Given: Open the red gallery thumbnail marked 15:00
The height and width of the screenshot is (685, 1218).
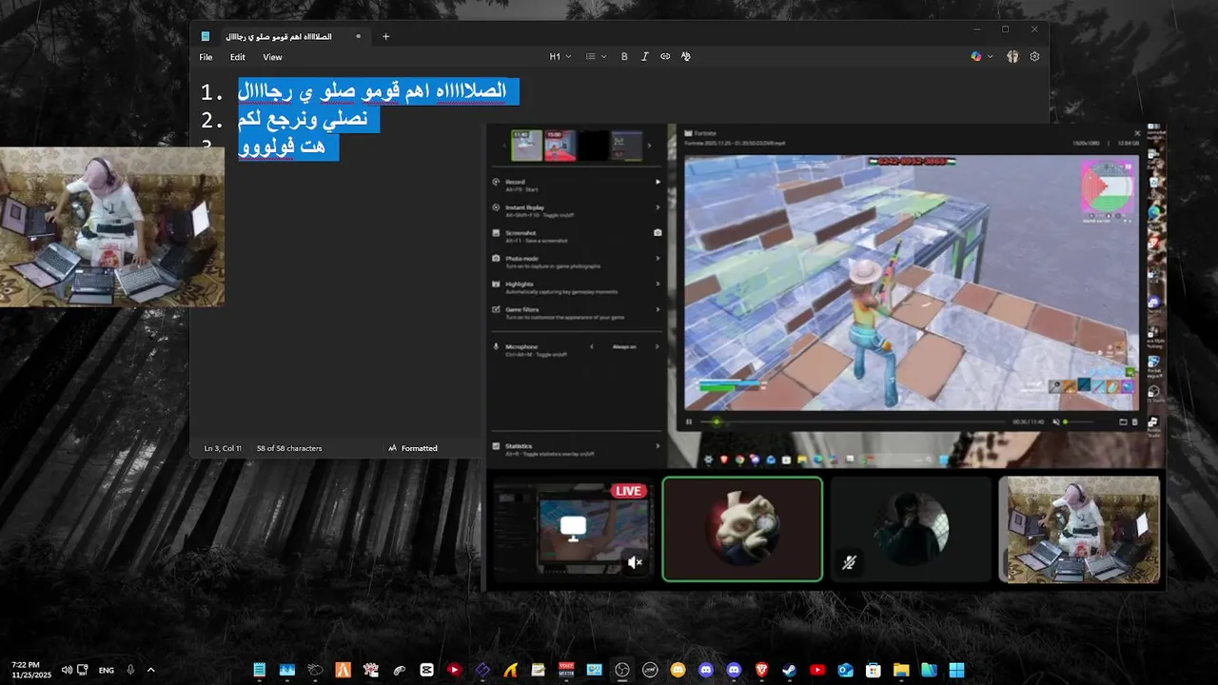Looking at the screenshot, I should (x=560, y=146).
